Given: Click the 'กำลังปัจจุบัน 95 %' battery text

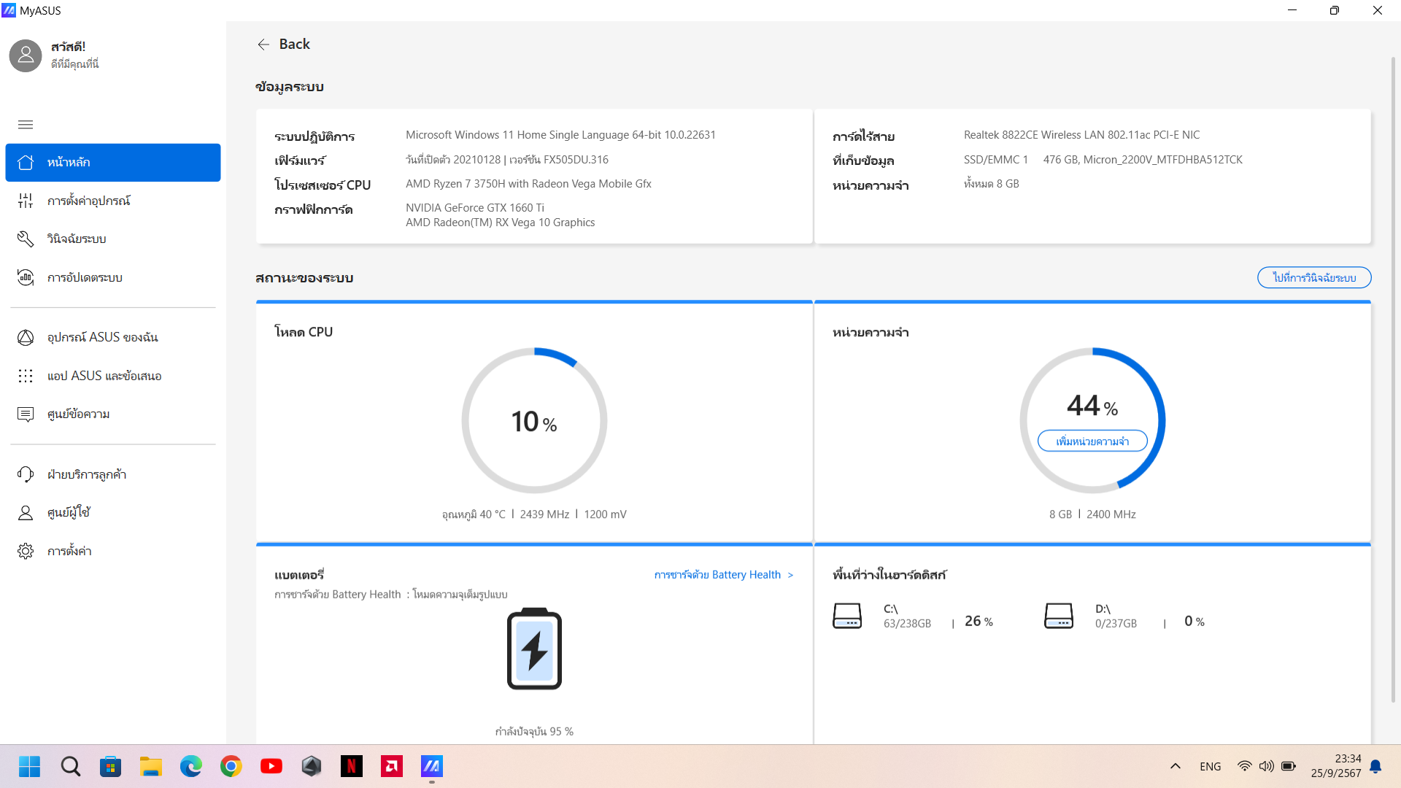Looking at the screenshot, I should (x=534, y=731).
